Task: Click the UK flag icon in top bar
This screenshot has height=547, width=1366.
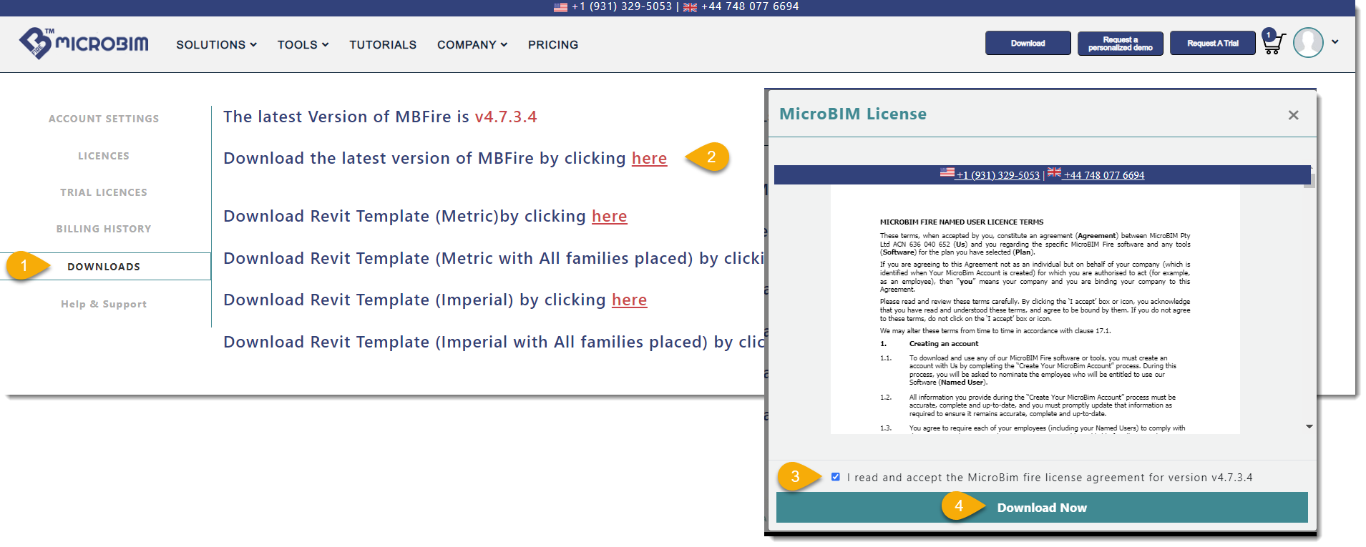Action: [690, 7]
